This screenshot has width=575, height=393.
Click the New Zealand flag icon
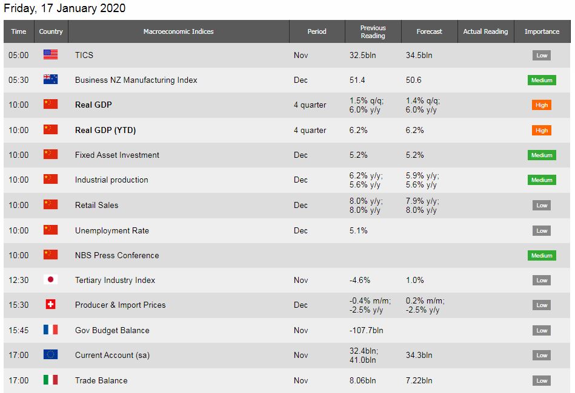click(x=50, y=80)
